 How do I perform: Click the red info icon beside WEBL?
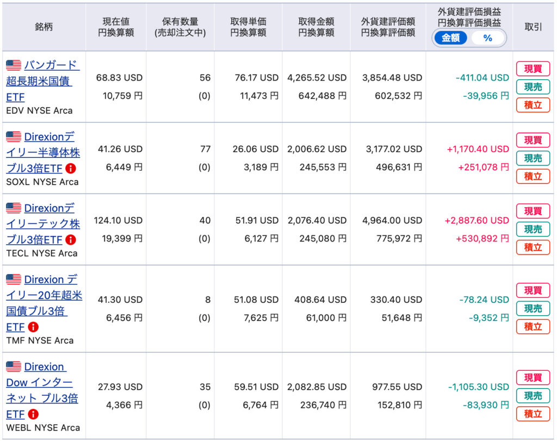[x=33, y=414]
